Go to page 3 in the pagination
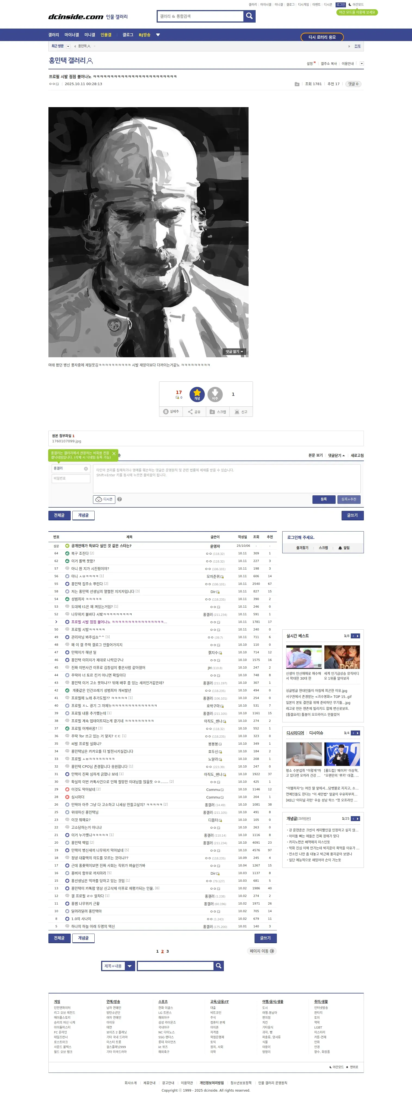412x1106 pixels. (168, 951)
